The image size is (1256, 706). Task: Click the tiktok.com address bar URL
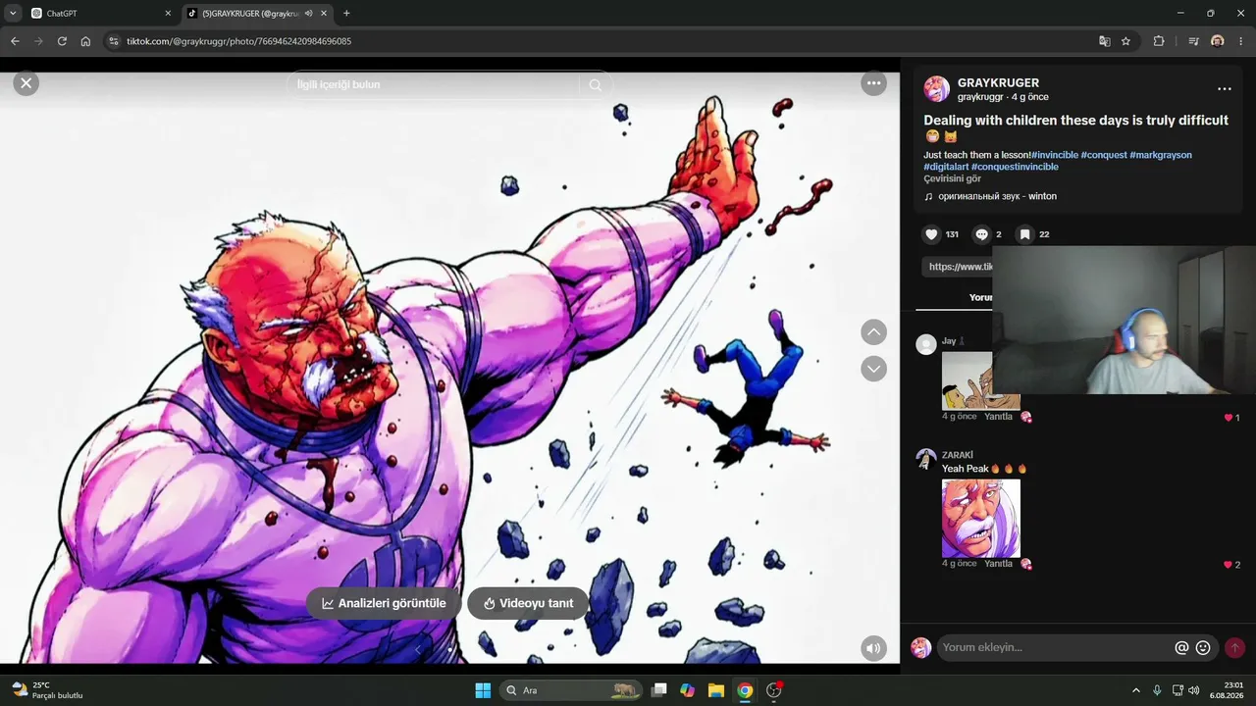pyautogui.click(x=238, y=41)
